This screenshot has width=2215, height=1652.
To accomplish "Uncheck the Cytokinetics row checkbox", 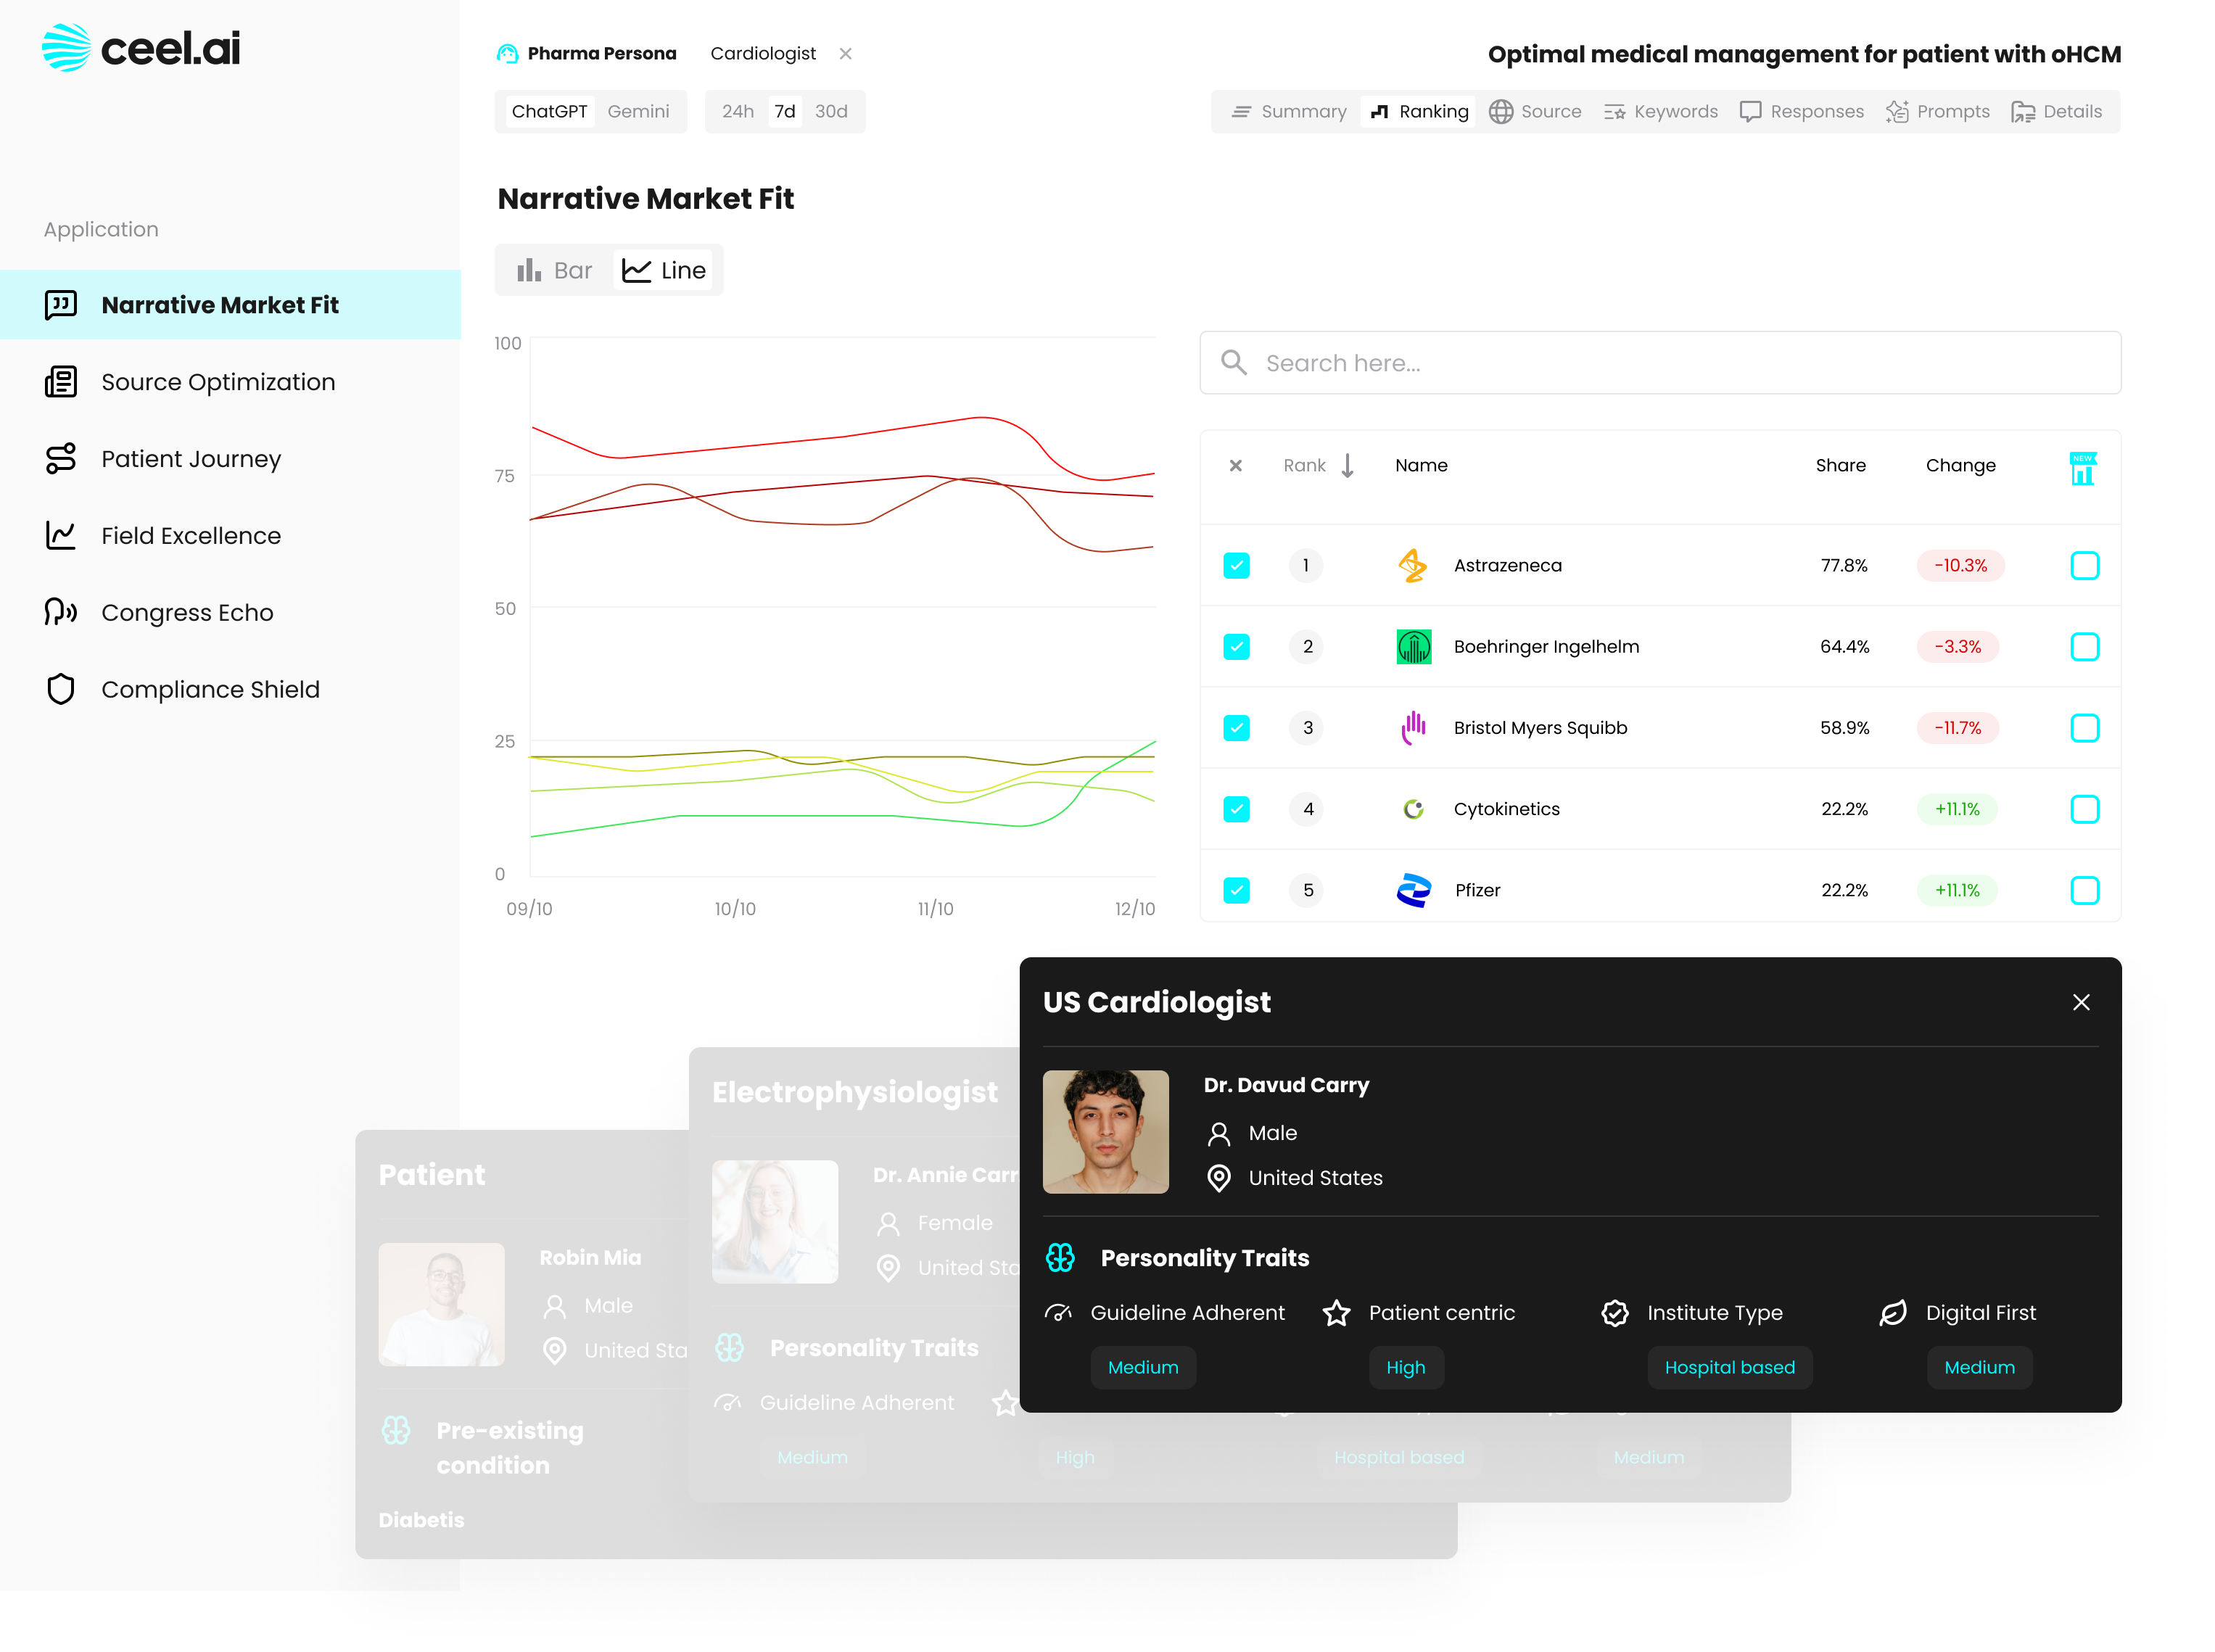I will (1236, 808).
